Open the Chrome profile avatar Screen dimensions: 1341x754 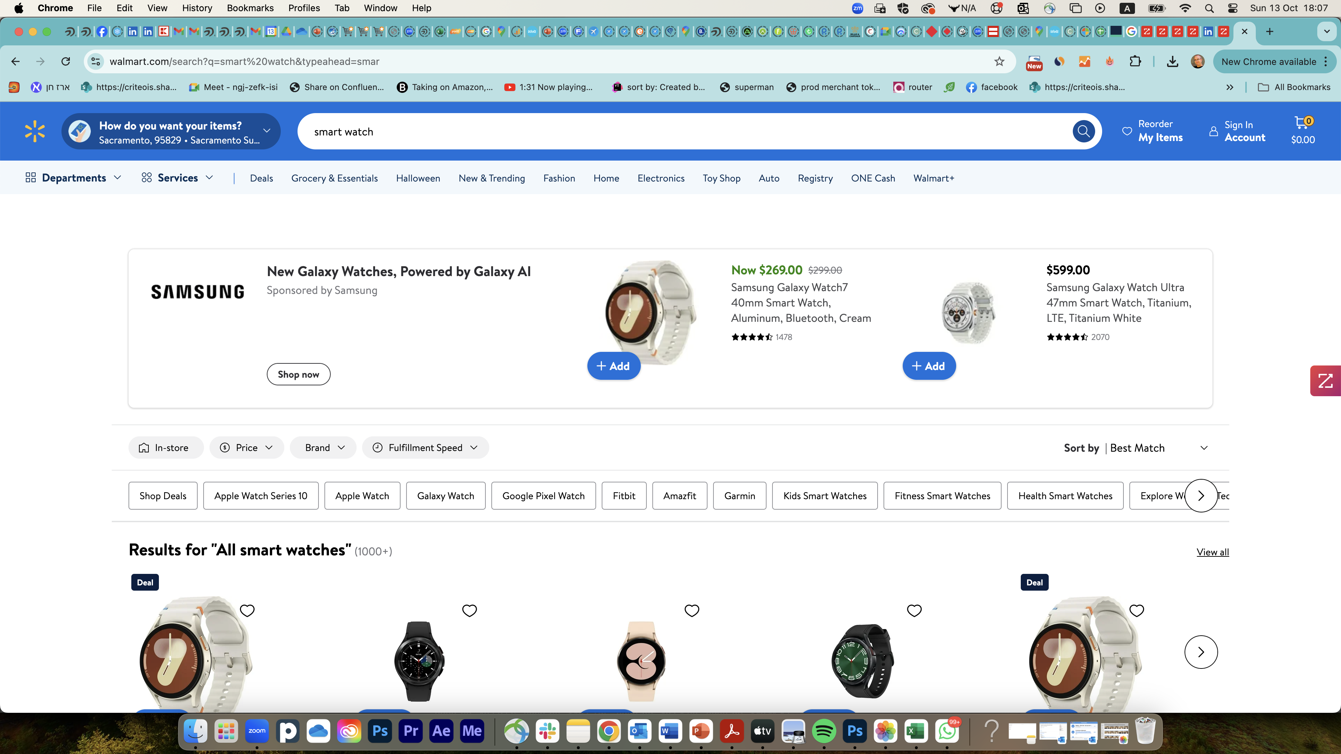(x=1197, y=61)
